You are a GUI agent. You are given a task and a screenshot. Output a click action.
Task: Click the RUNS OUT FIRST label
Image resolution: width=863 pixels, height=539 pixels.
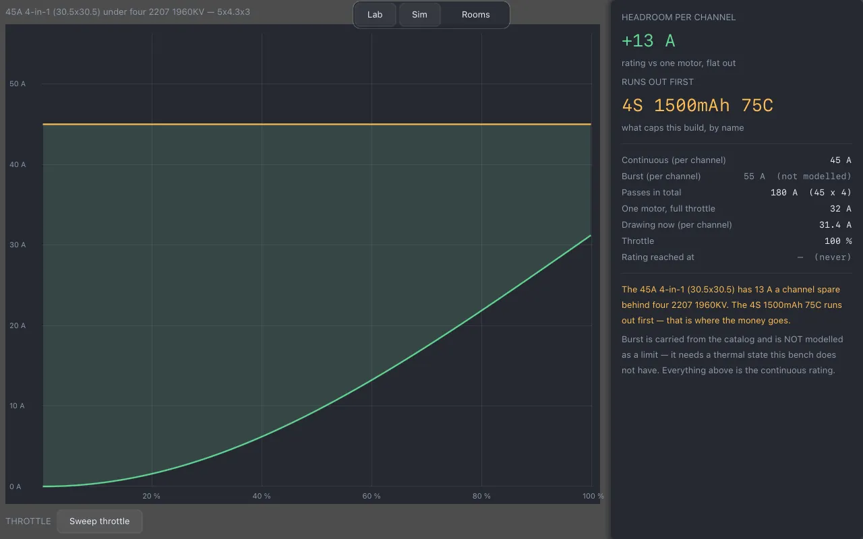coord(657,82)
